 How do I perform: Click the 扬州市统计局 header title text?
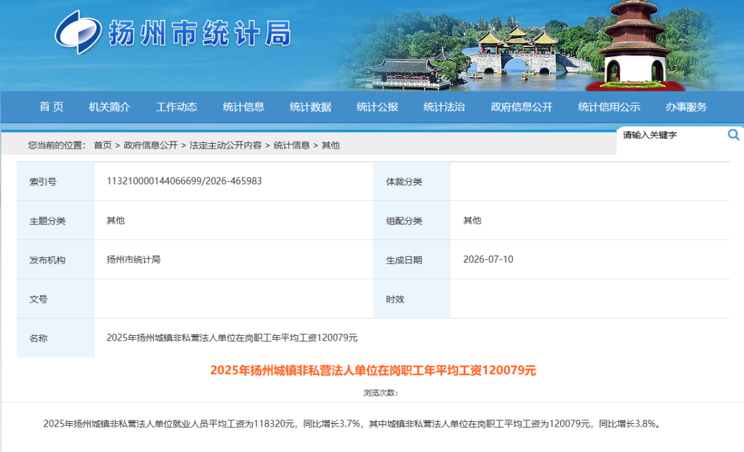click(x=200, y=34)
